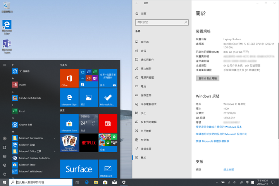Screen dimensions: 279x186
Task: Open the Sound settings page
Action: 162,51
